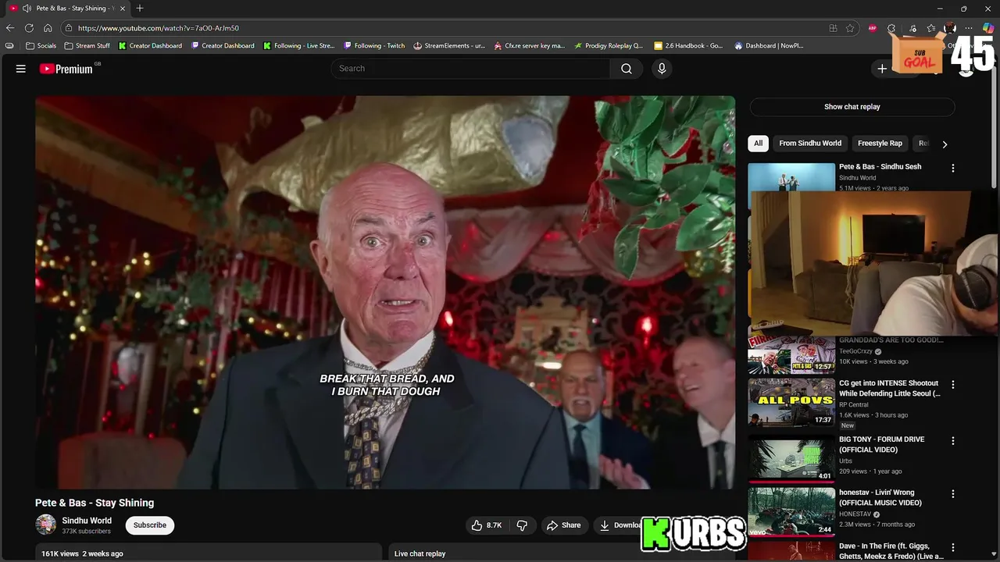Open Dashboard | NowPl... bookmark
This screenshot has height=562, width=1000.
pos(770,46)
